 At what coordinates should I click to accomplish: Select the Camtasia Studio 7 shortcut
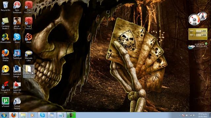[5, 23]
